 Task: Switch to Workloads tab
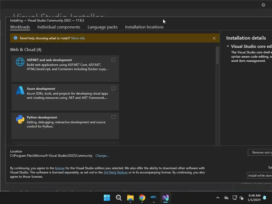click(20, 27)
